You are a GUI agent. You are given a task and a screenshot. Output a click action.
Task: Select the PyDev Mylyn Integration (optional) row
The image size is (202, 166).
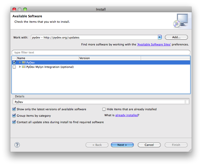coord(101,67)
